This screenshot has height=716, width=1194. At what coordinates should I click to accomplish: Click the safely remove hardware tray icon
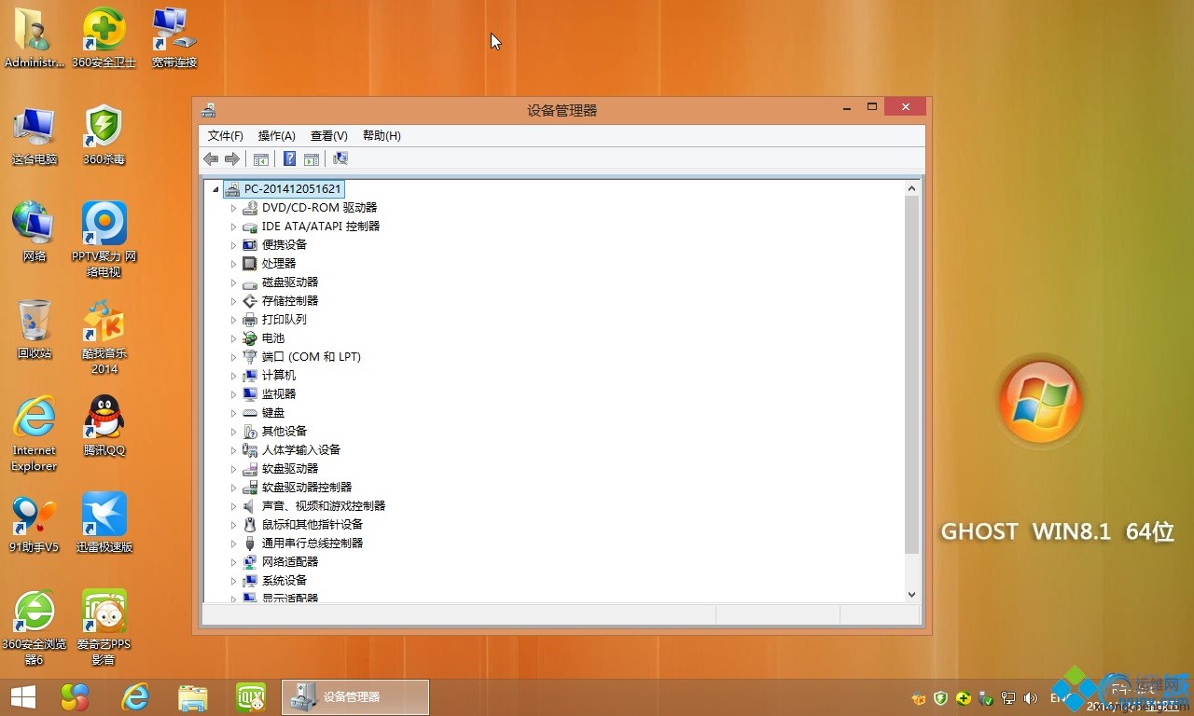click(x=986, y=698)
